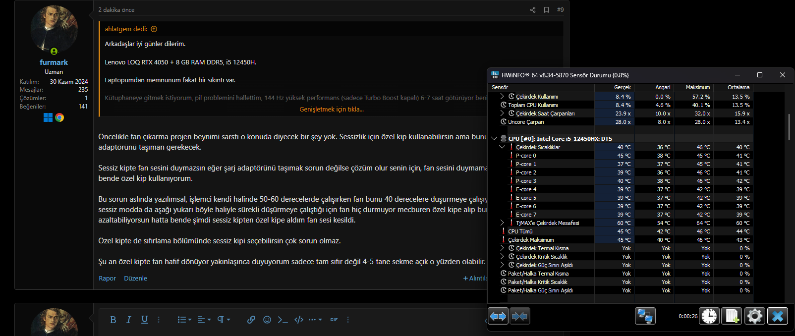This screenshot has height=336, width=795.
Task: Click the Ortalama column header
Action: [x=734, y=87]
